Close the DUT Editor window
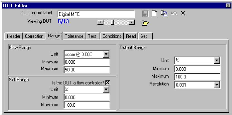232x115 pixels. click(228, 6)
